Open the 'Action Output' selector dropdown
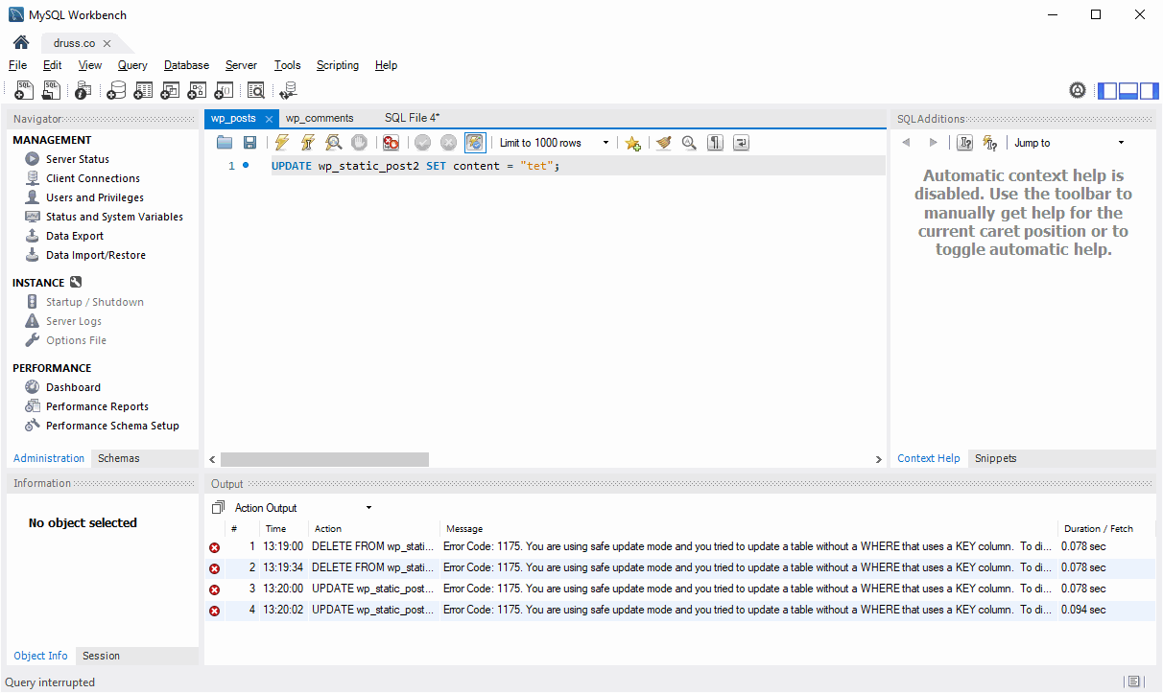 tap(368, 507)
